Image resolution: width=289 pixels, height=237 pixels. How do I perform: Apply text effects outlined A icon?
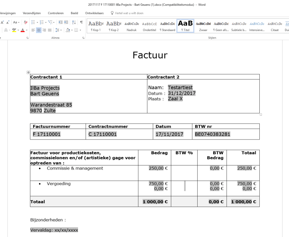[x=6, y=30]
